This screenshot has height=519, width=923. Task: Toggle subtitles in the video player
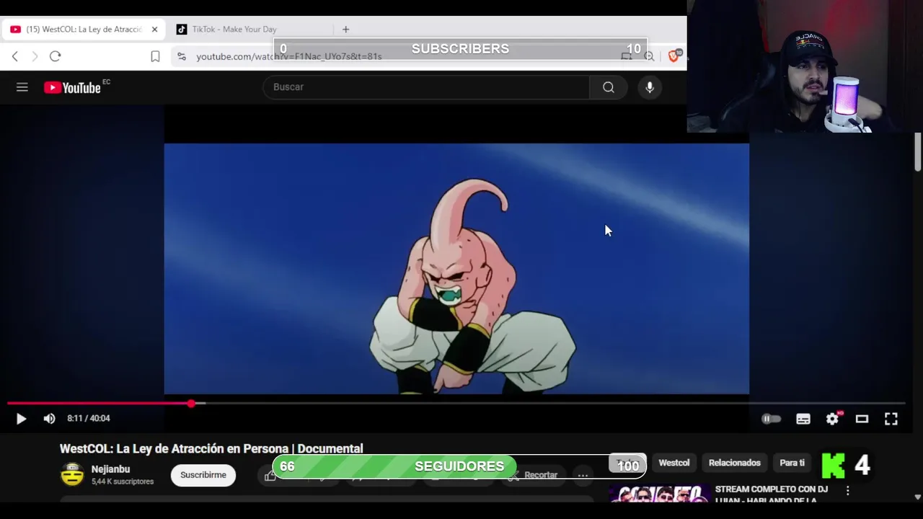click(803, 419)
